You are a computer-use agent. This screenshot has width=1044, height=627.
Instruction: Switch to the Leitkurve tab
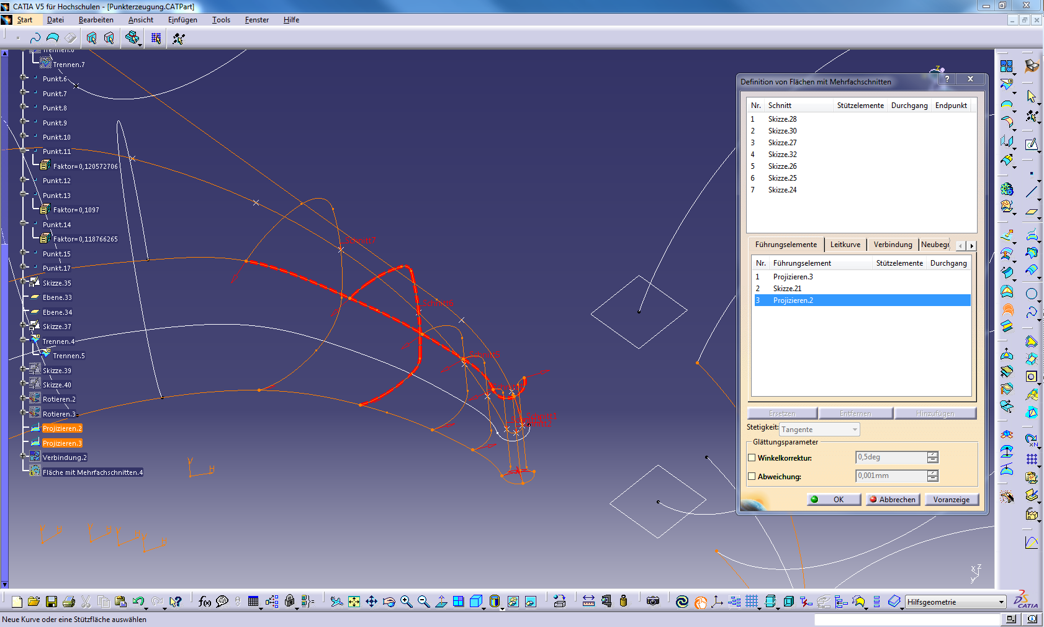coord(845,245)
